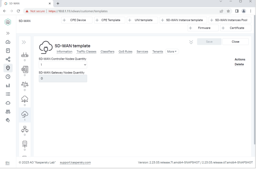The height and width of the screenshot is (170, 256).
Task: Close the SD-WAN browser tab
Action: [x=50, y=3]
